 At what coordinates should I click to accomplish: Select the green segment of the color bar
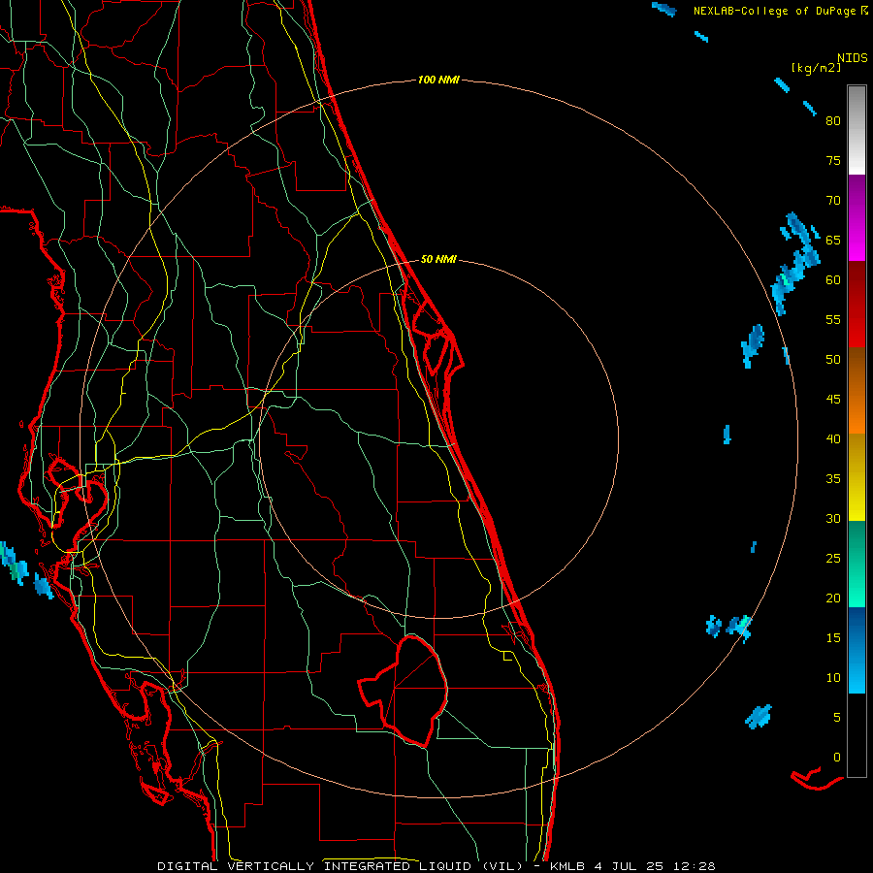pyautogui.click(x=857, y=564)
